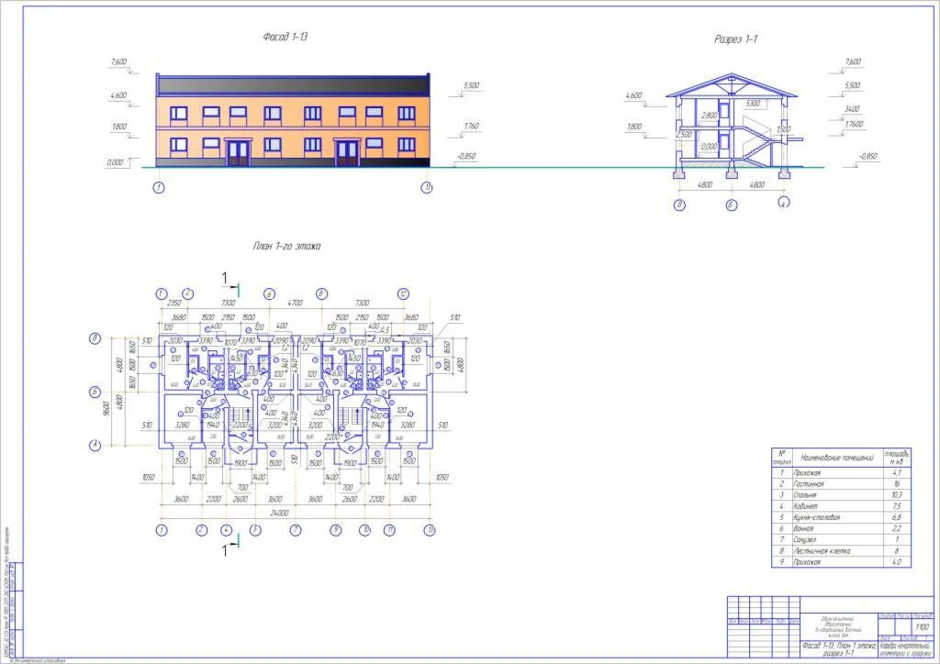This screenshot has width=940, height=664.
Task: Click the 'План 1-го этажа' title
Action: coord(286,246)
